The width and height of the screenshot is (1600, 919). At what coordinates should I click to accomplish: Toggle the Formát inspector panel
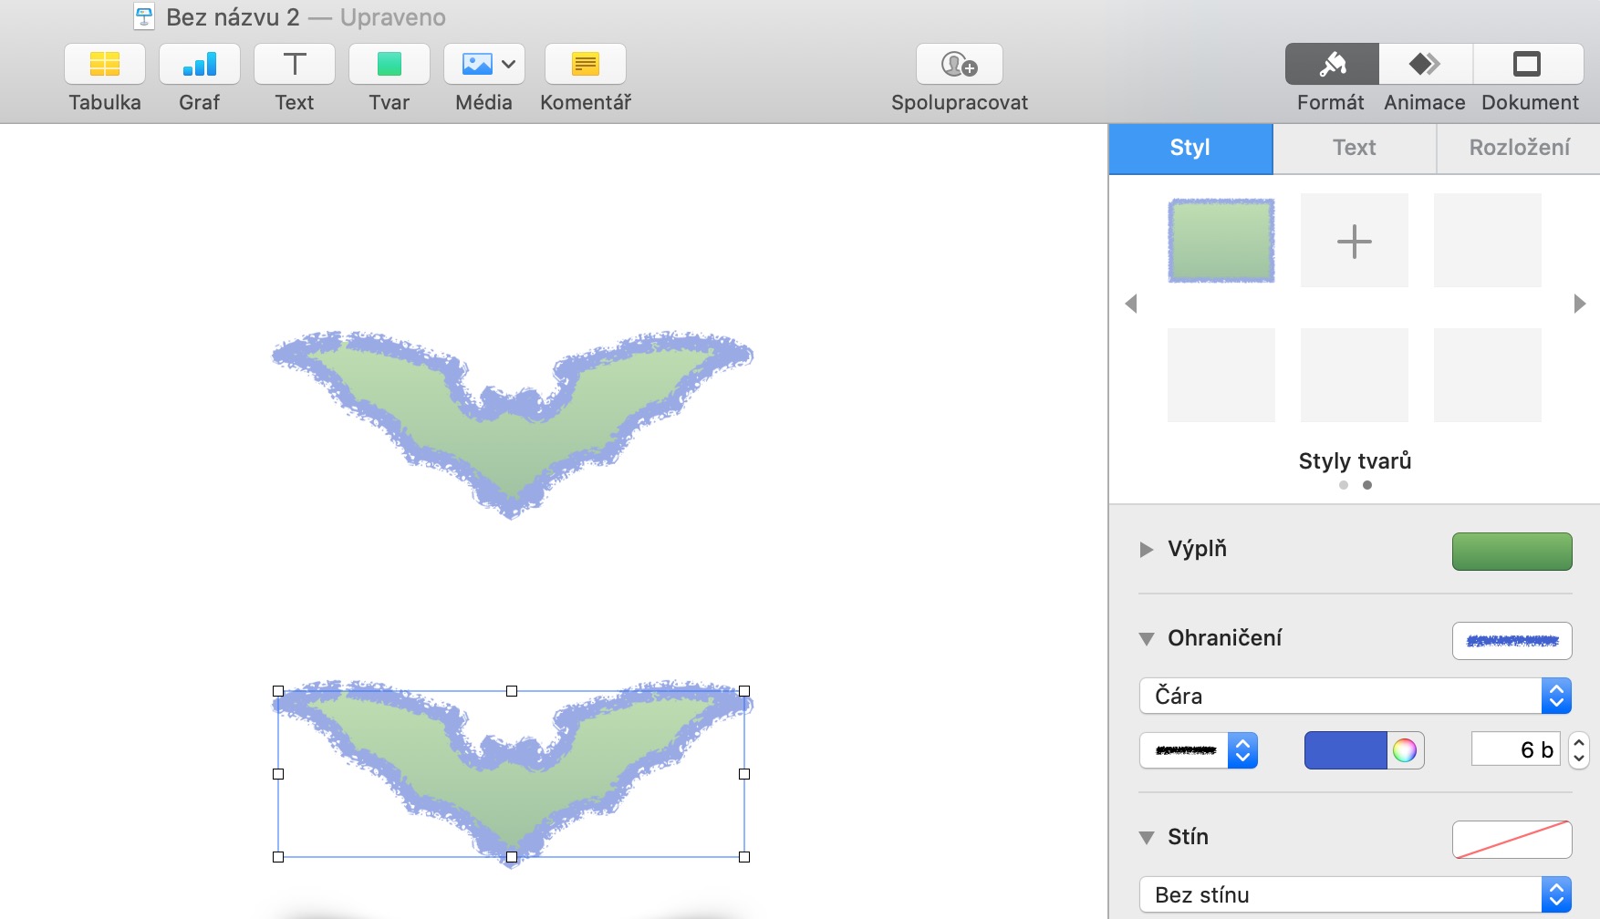tap(1331, 65)
